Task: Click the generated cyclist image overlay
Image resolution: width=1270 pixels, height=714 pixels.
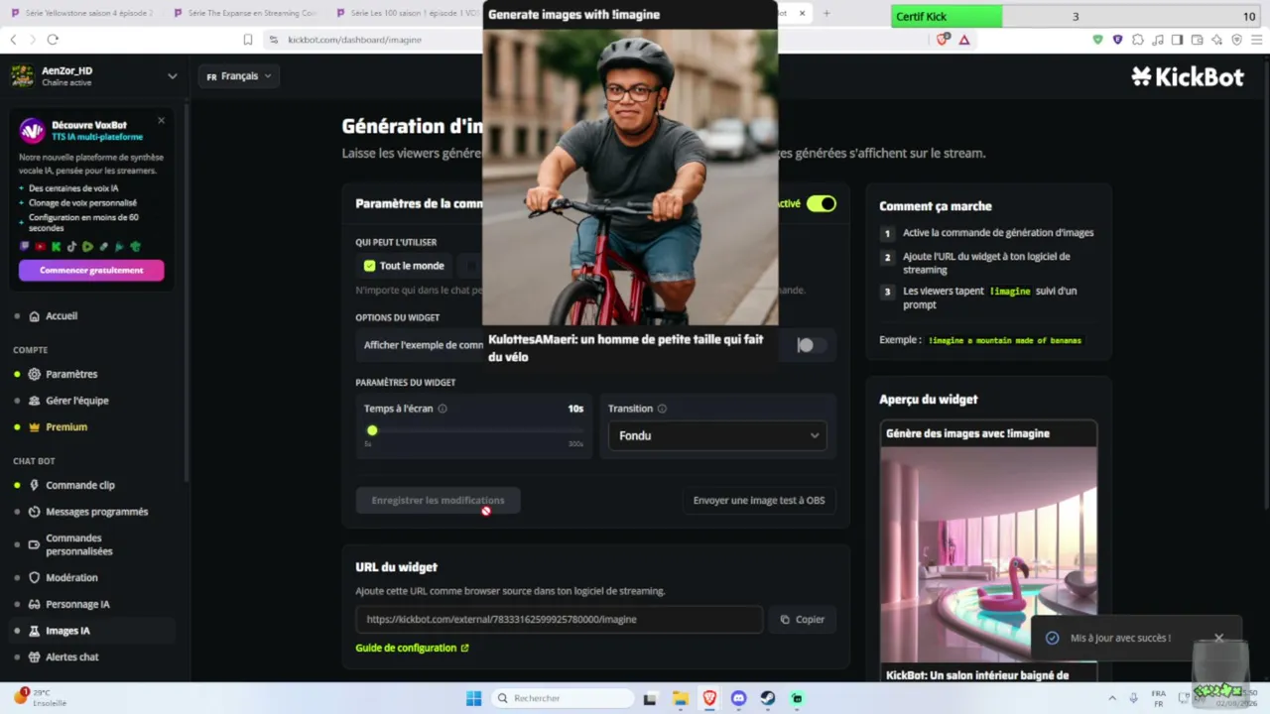Action: 630,177
